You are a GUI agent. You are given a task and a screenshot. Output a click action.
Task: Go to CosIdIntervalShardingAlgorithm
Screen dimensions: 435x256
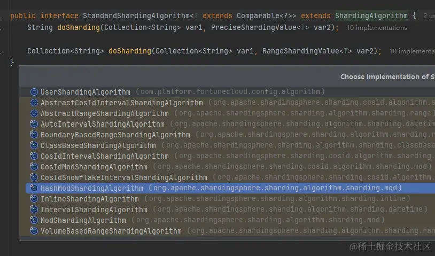pyautogui.click(x=227, y=156)
